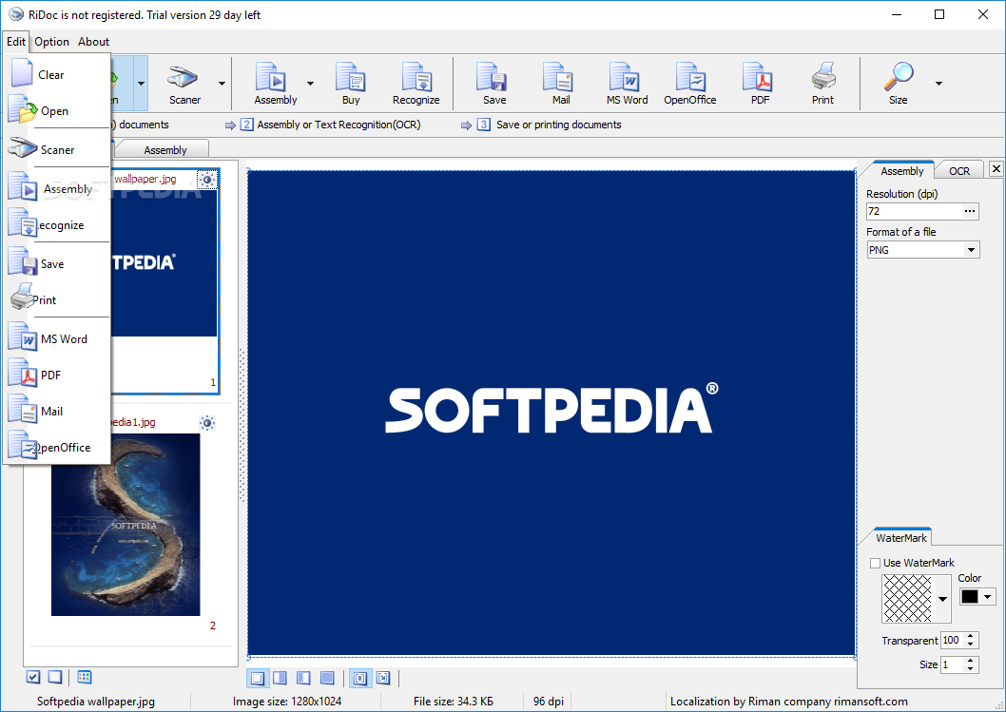Click the settings gear on wallpaper.jpg thumbnail
The image size is (1006, 712).
pyautogui.click(x=207, y=180)
